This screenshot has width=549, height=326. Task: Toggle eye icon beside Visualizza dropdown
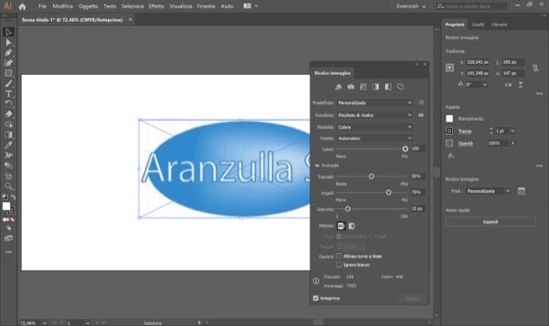421,115
